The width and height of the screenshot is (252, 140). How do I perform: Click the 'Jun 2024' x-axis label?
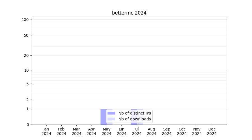[x=122, y=131]
